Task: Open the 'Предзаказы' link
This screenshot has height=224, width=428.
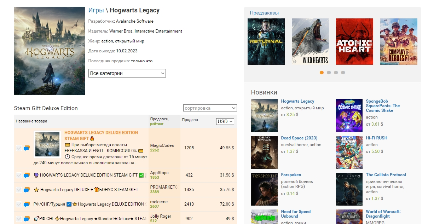Action: pos(264,13)
